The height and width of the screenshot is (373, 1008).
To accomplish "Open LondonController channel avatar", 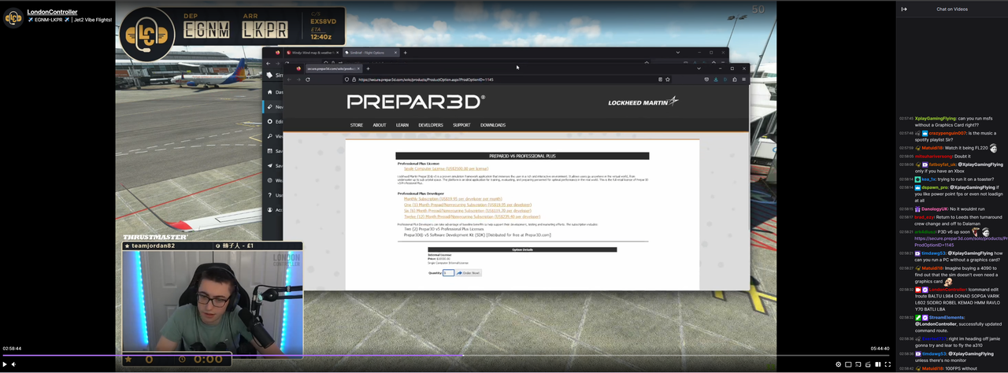I will pyautogui.click(x=13, y=17).
